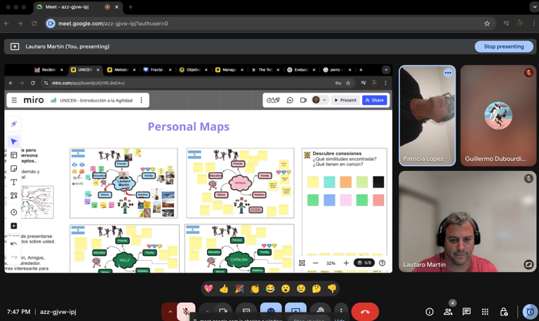Toggle camera in Meet controls
This screenshot has height=321, width=539.
click(x=222, y=312)
